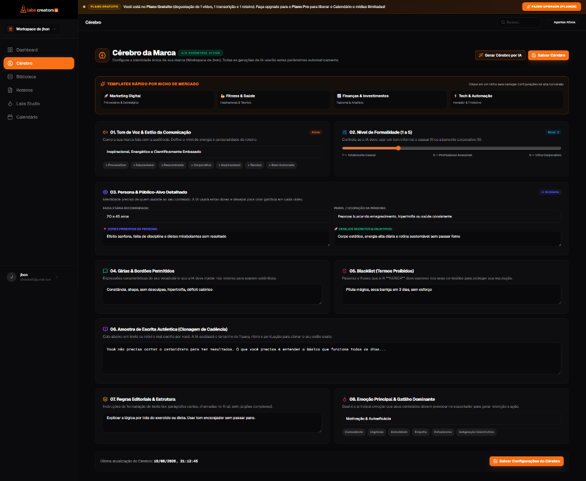Toggle the Provocativo tone chip
Image resolution: width=586 pixels, height=481 pixels.
coord(116,165)
